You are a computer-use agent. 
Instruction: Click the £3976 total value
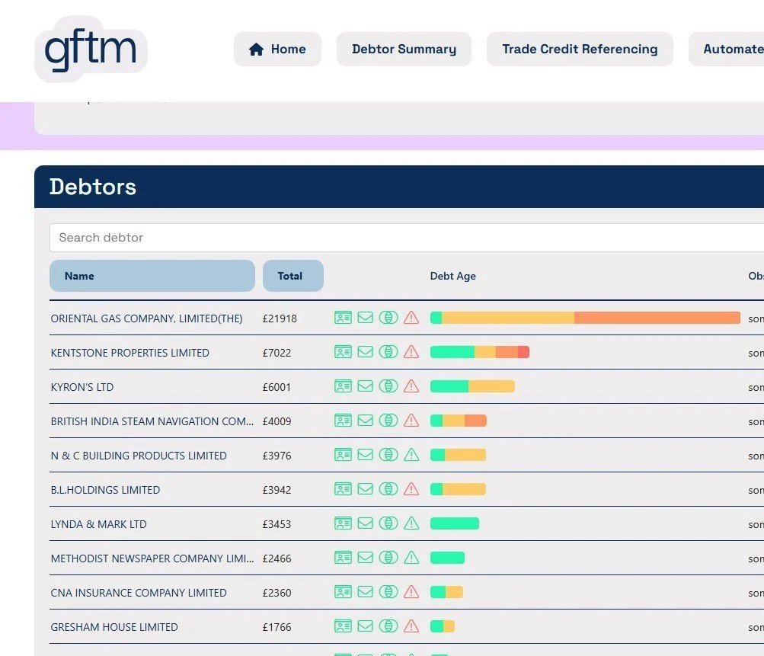point(277,456)
